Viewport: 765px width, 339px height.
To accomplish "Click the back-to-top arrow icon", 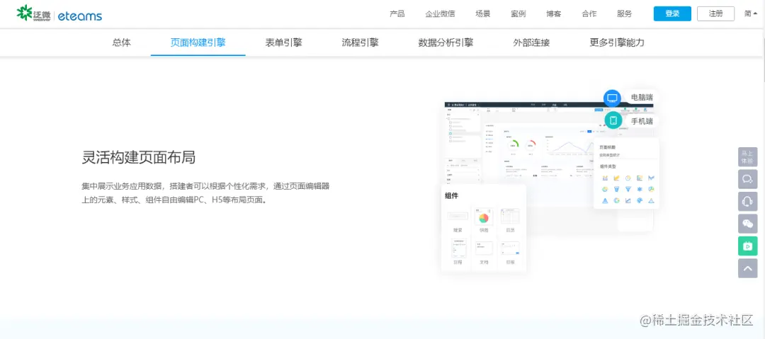I will pyautogui.click(x=747, y=268).
